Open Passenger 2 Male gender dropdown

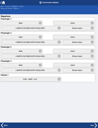point(22,37)
